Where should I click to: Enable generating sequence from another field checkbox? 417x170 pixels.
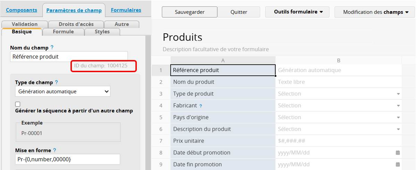[x=18, y=104]
